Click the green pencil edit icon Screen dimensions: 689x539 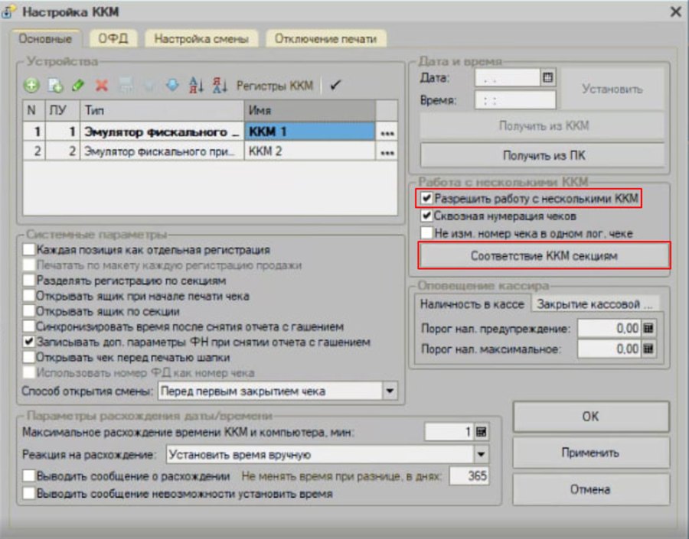click(78, 85)
